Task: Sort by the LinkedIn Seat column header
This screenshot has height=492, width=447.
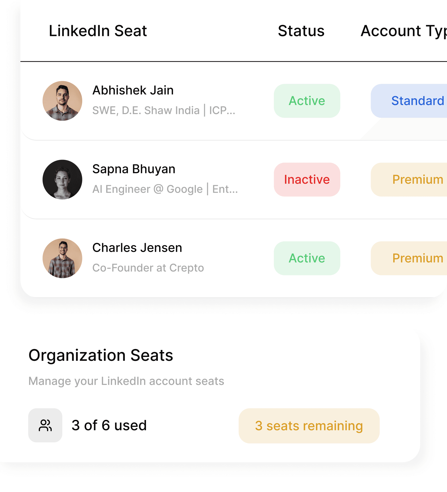Action: click(x=98, y=31)
